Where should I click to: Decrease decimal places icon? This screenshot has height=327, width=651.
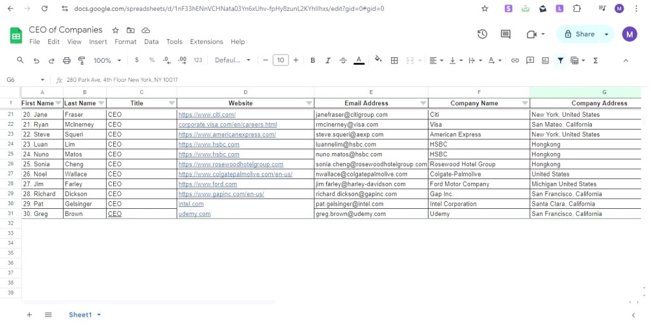167,60
